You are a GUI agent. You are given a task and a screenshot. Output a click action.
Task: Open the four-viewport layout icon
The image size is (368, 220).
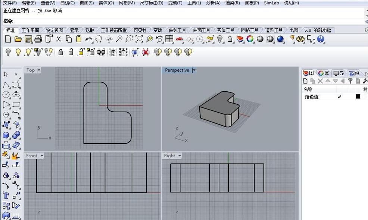pyautogui.click(x=169, y=39)
